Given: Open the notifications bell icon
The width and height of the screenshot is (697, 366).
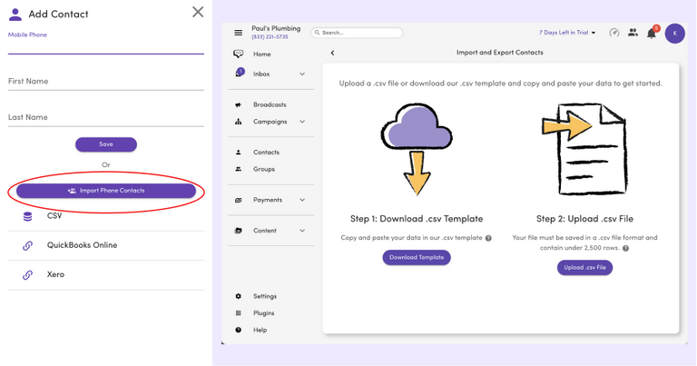Looking at the screenshot, I should pyautogui.click(x=652, y=34).
